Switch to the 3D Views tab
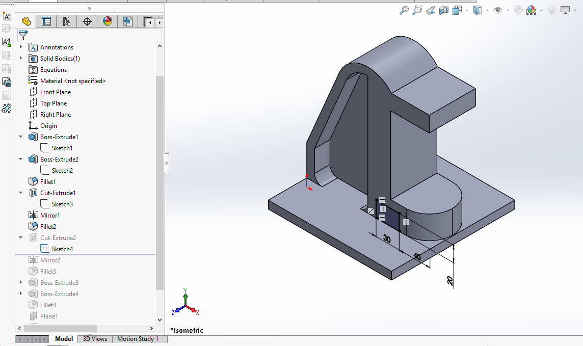Image resolution: width=583 pixels, height=346 pixels. point(95,339)
